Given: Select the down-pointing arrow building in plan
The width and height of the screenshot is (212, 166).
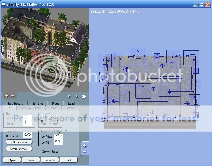Looking at the screenshot, I should click(x=169, y=91).
